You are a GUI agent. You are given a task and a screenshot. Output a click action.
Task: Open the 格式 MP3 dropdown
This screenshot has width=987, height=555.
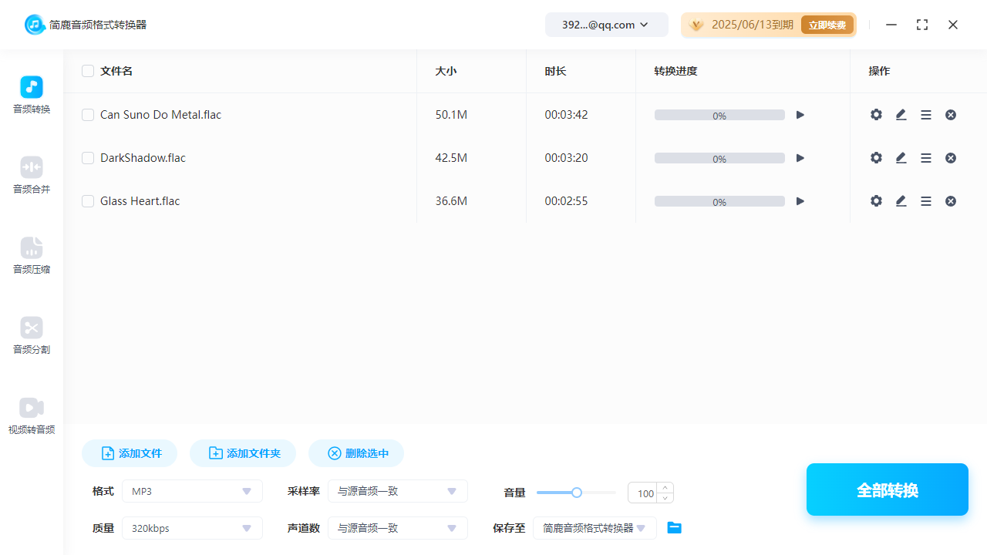191,491
